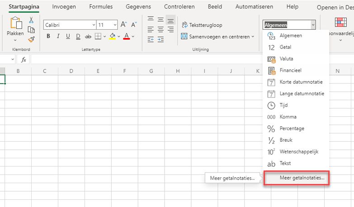Expand name box dropdown arrow
354x207 pixels.
(13, 60)
